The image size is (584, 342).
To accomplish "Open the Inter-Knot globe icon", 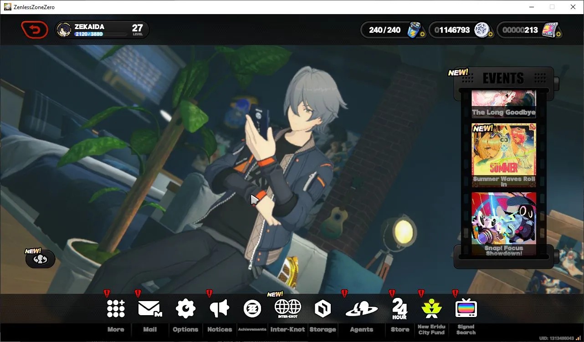I will [x=288, y=308].
